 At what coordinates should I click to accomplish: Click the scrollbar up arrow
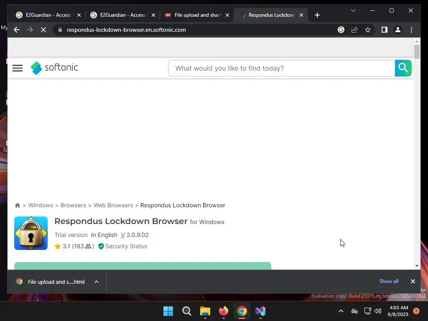pyautogui.click(x=417, y=41)
